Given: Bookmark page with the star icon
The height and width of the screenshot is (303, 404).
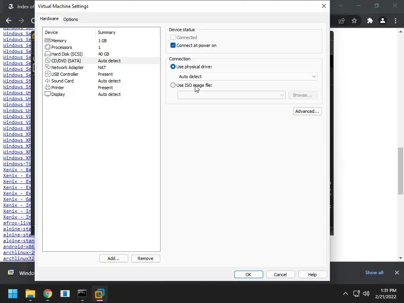Looking at the screenshot, I should tap(354, 21).
